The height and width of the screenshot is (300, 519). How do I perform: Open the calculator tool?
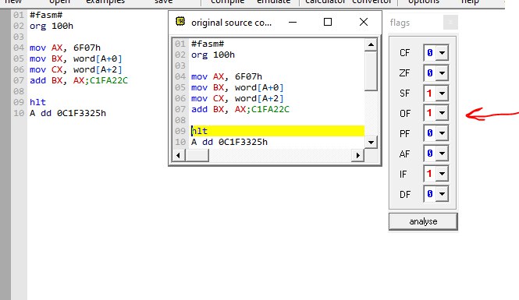point(325,2)
